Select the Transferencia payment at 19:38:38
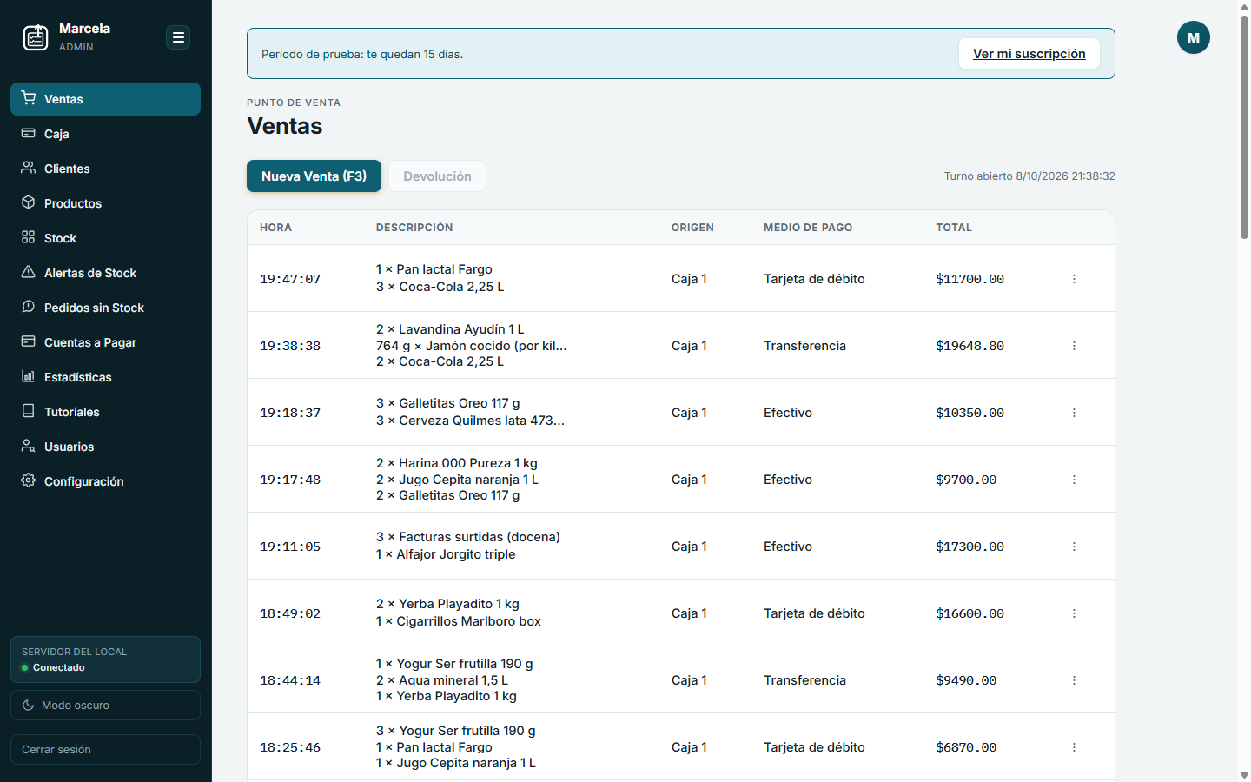 [804, 346]
